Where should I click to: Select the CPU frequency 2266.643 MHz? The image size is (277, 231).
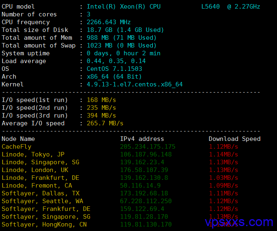pos(108,22)
